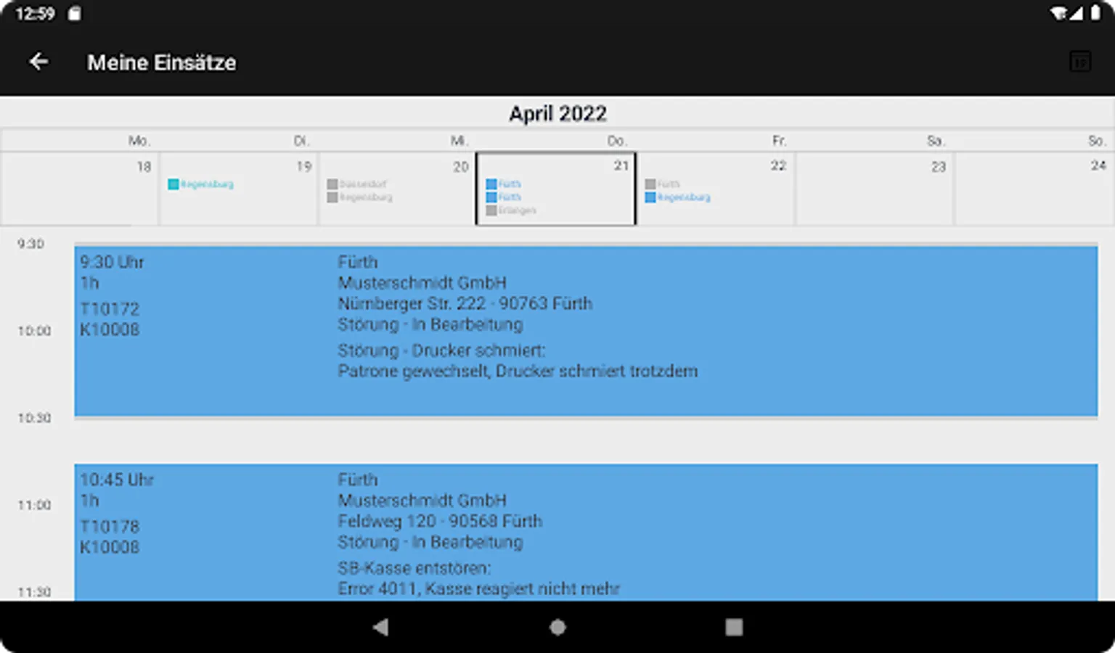Select Monday the 18th in the week row
The width and height of the screenshot is (1115, 653).
click(80, 189)
